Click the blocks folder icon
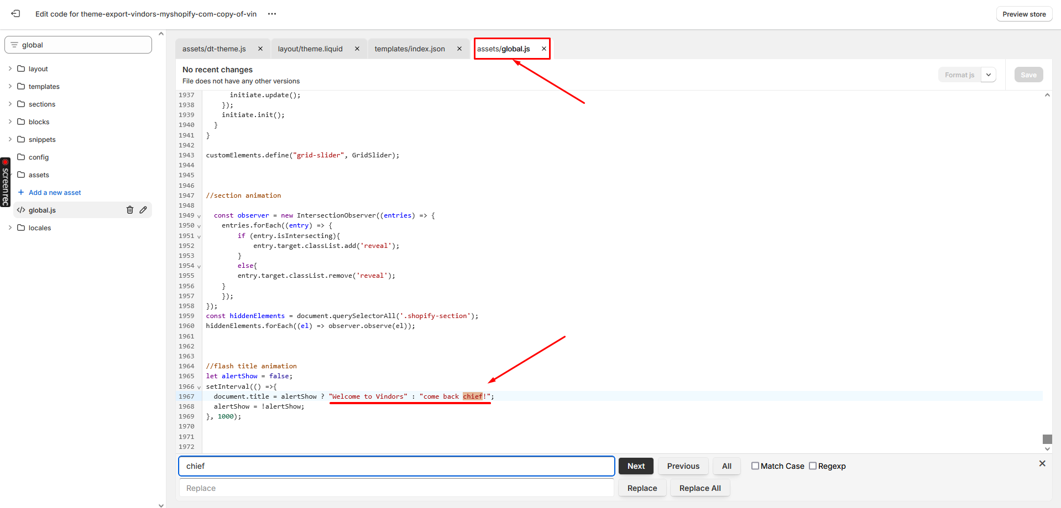1061x508 pixels. 21,121
